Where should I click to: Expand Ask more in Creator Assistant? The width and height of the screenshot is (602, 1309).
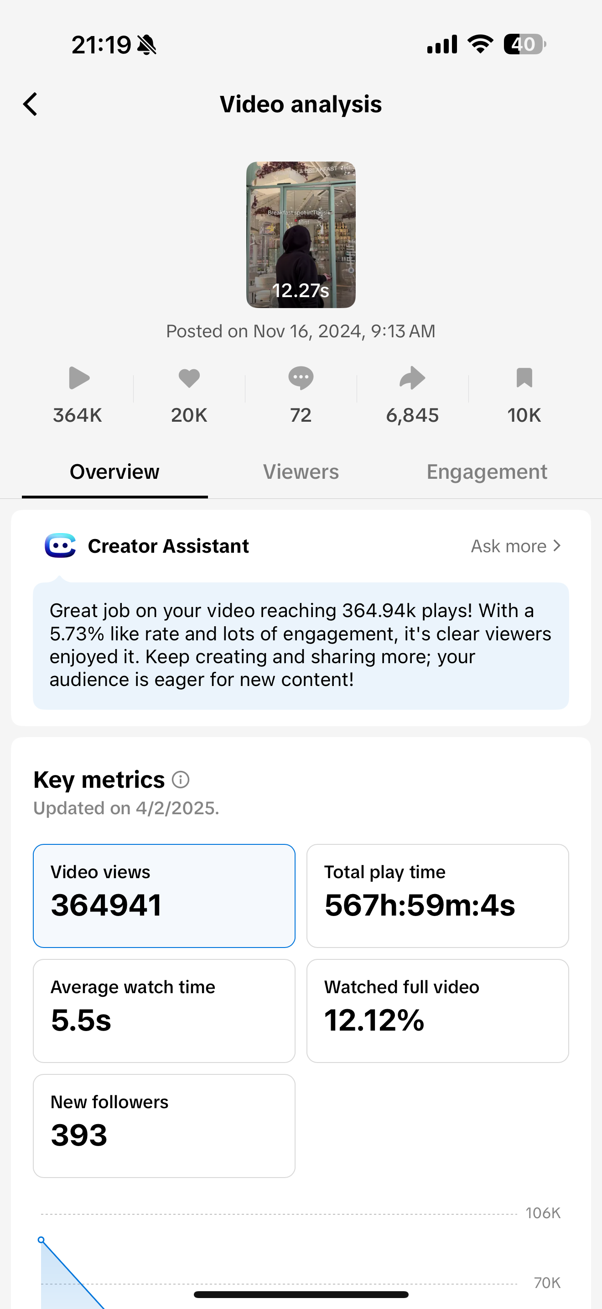tap(515, 546)
